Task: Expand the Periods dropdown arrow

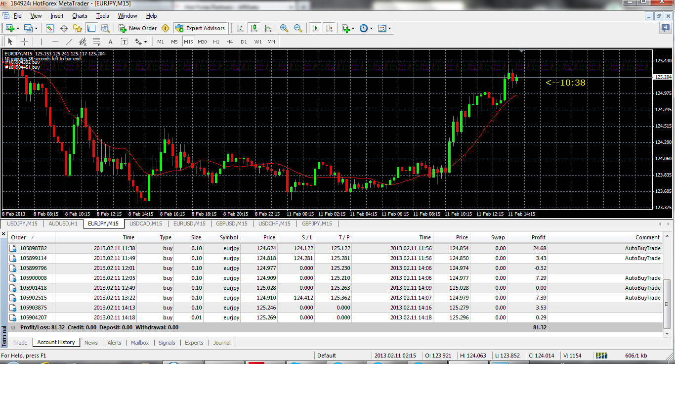Action: tap(371, 28)
